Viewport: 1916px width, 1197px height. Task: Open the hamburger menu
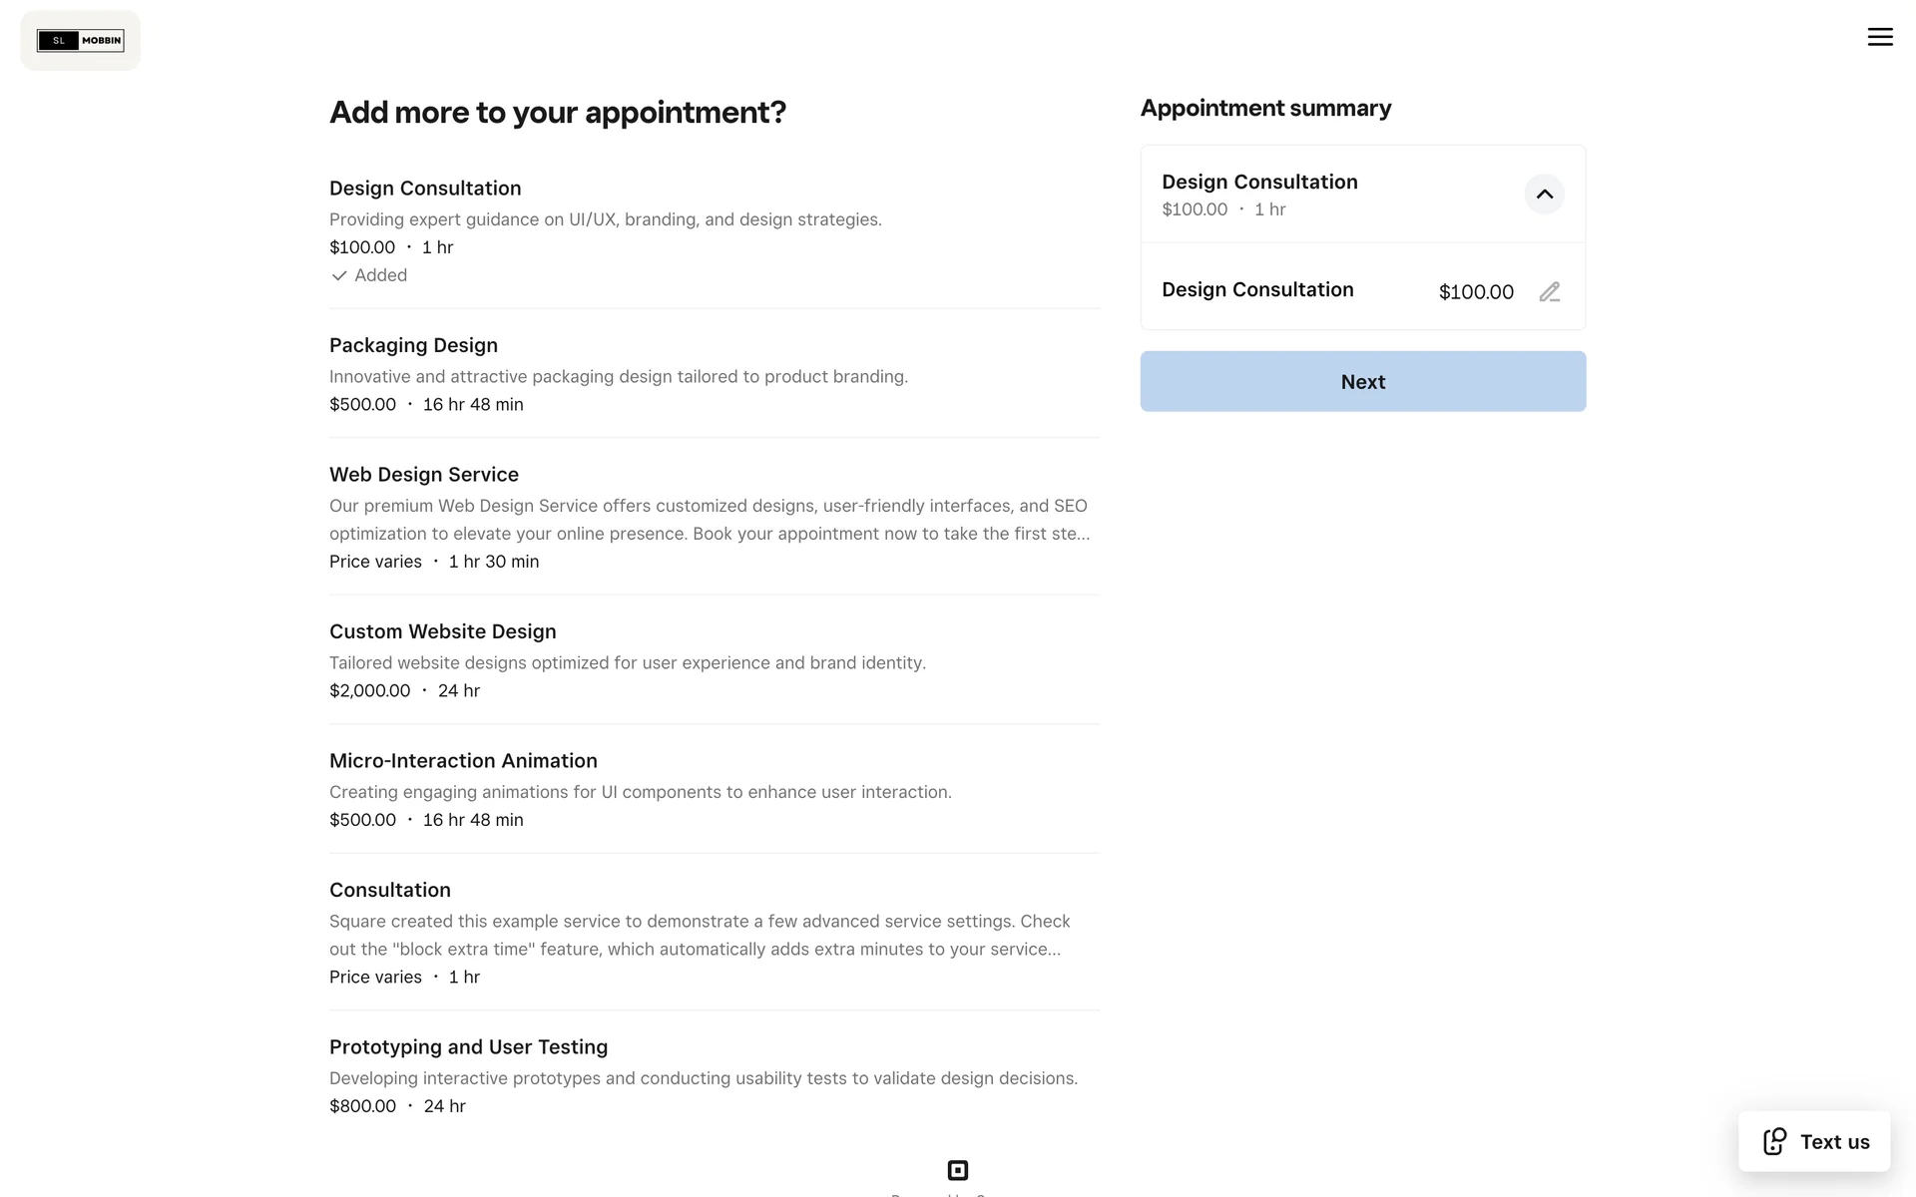click(1879, 37)
